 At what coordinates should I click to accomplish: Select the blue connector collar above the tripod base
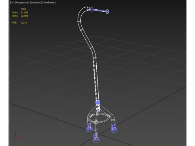click(97, 102)
